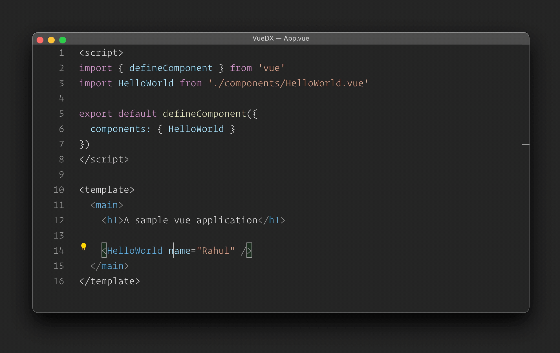Click the yellow lightbulb quick-fix icon
Image resolution: width=560 pixels, height=353 pixels.
(84, 247)
